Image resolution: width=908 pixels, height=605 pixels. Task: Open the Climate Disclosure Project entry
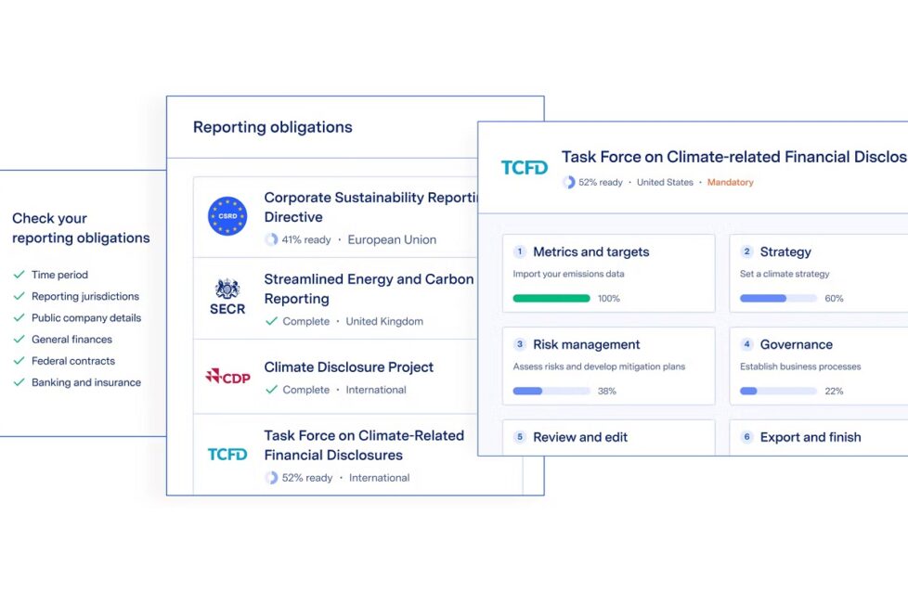(x=348, y=367)
